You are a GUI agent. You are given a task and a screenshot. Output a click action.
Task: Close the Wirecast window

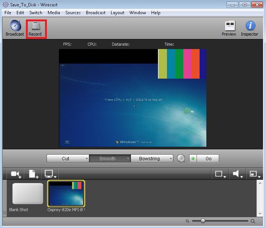(x=257, y=5)
